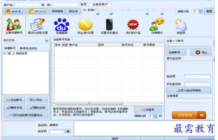Click the 类型 column header
The width and height of the screenshot is (218, 140).
tap(65, 45)
